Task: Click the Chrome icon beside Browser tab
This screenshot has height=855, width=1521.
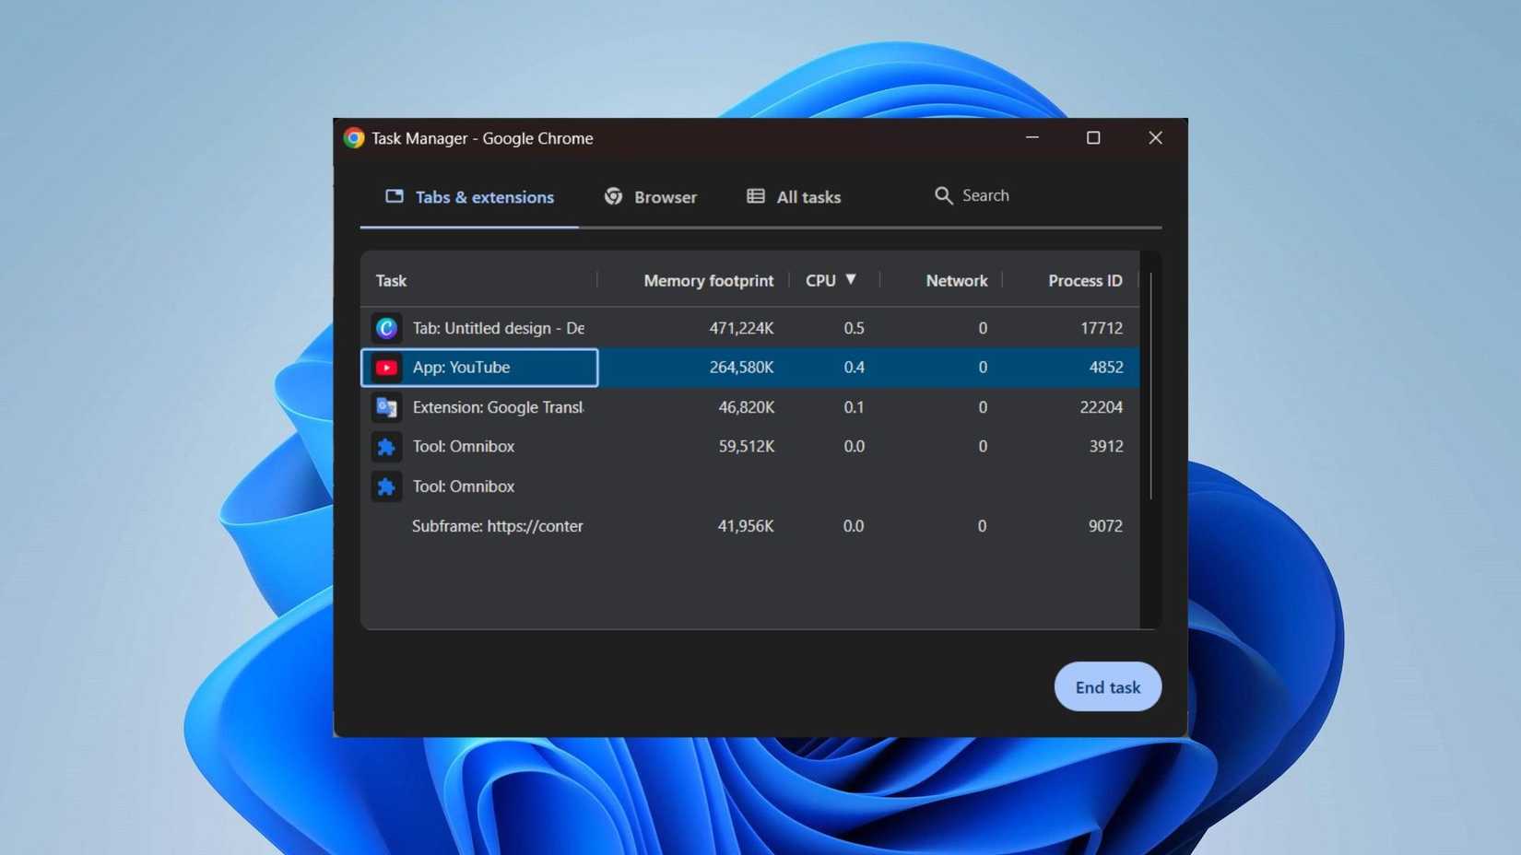Action: (x=613, y=196)
